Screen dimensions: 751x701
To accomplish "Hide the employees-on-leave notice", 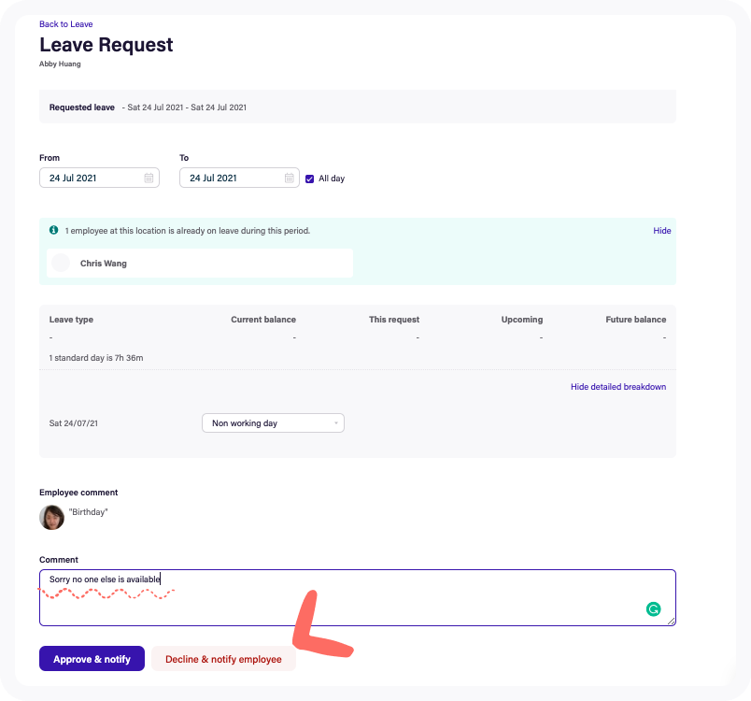I will 662,231.
